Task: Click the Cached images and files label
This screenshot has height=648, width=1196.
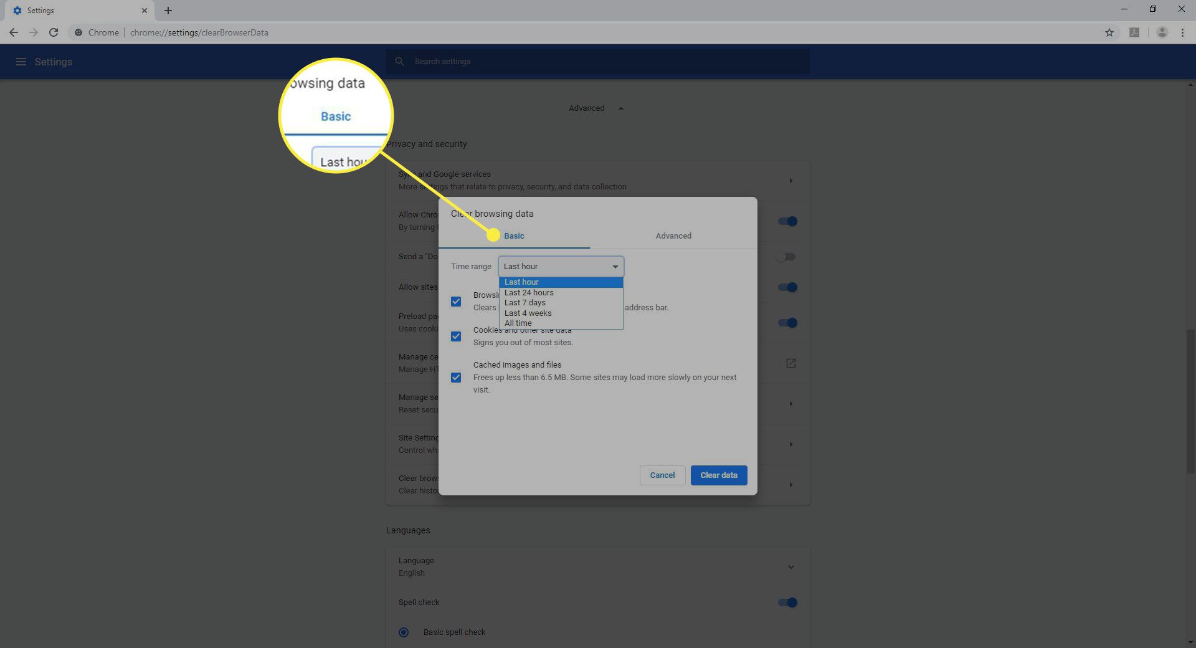Action: (x=517, y=365)
